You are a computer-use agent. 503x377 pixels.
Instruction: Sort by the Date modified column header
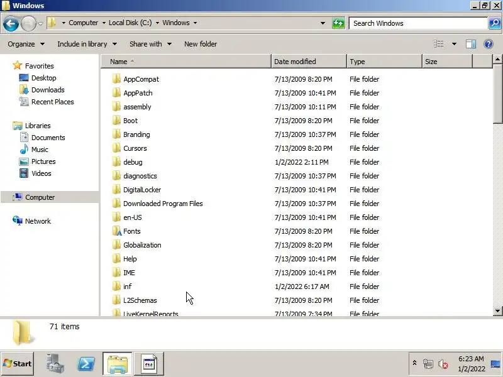[x=309, y=62]
